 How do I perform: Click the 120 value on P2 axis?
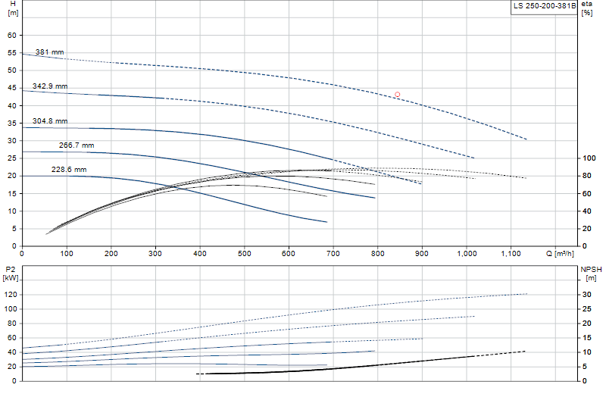pos(11,295)
